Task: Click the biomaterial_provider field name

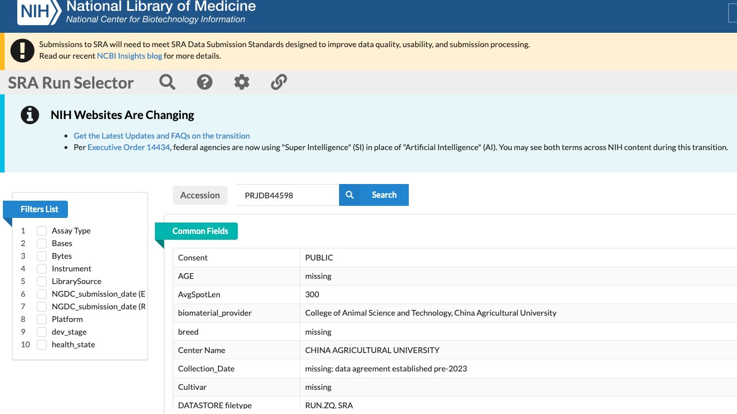Action: [x=215, y=313]
